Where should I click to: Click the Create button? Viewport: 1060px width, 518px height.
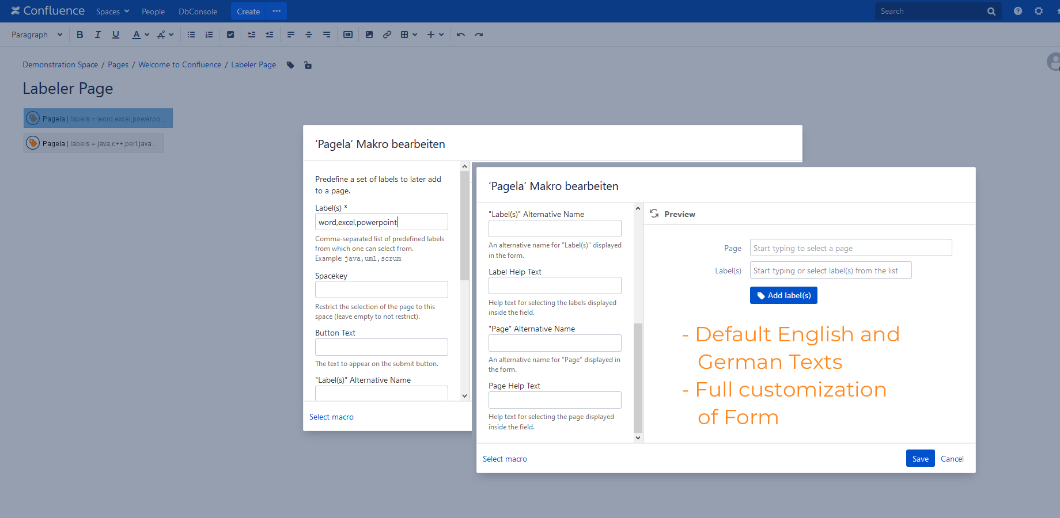coord(248,12)
